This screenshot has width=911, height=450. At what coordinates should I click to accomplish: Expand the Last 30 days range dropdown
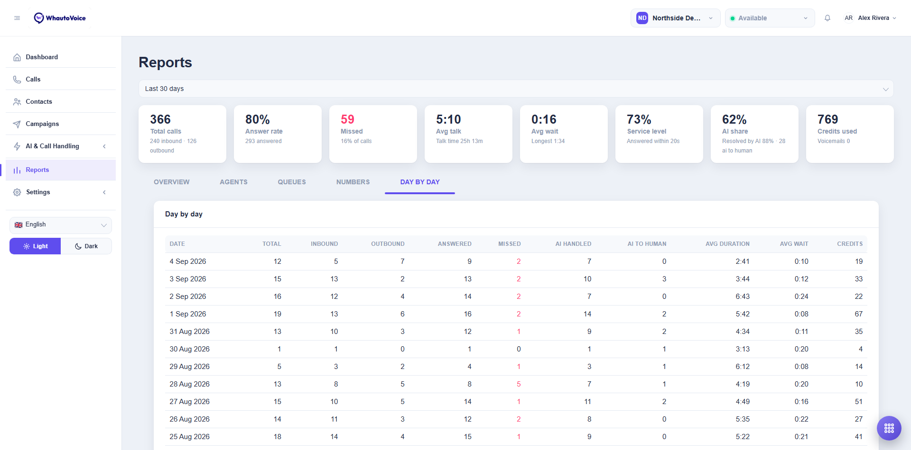tap(516, 89)
